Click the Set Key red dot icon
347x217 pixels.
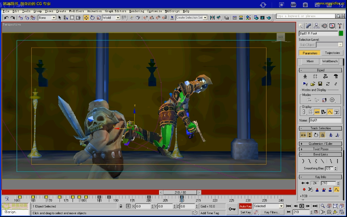(x=304, y=190)
